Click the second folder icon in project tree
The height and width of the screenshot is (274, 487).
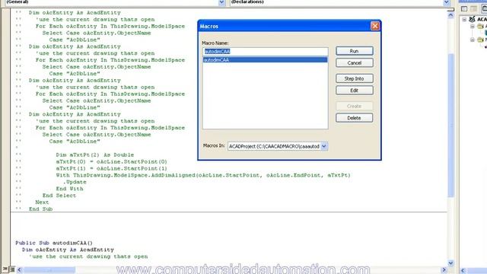[x=480, y=40]
